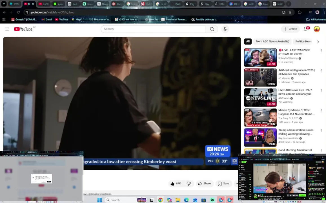
Task: Bookmark this page with the star icon
Action: point(290,12)
